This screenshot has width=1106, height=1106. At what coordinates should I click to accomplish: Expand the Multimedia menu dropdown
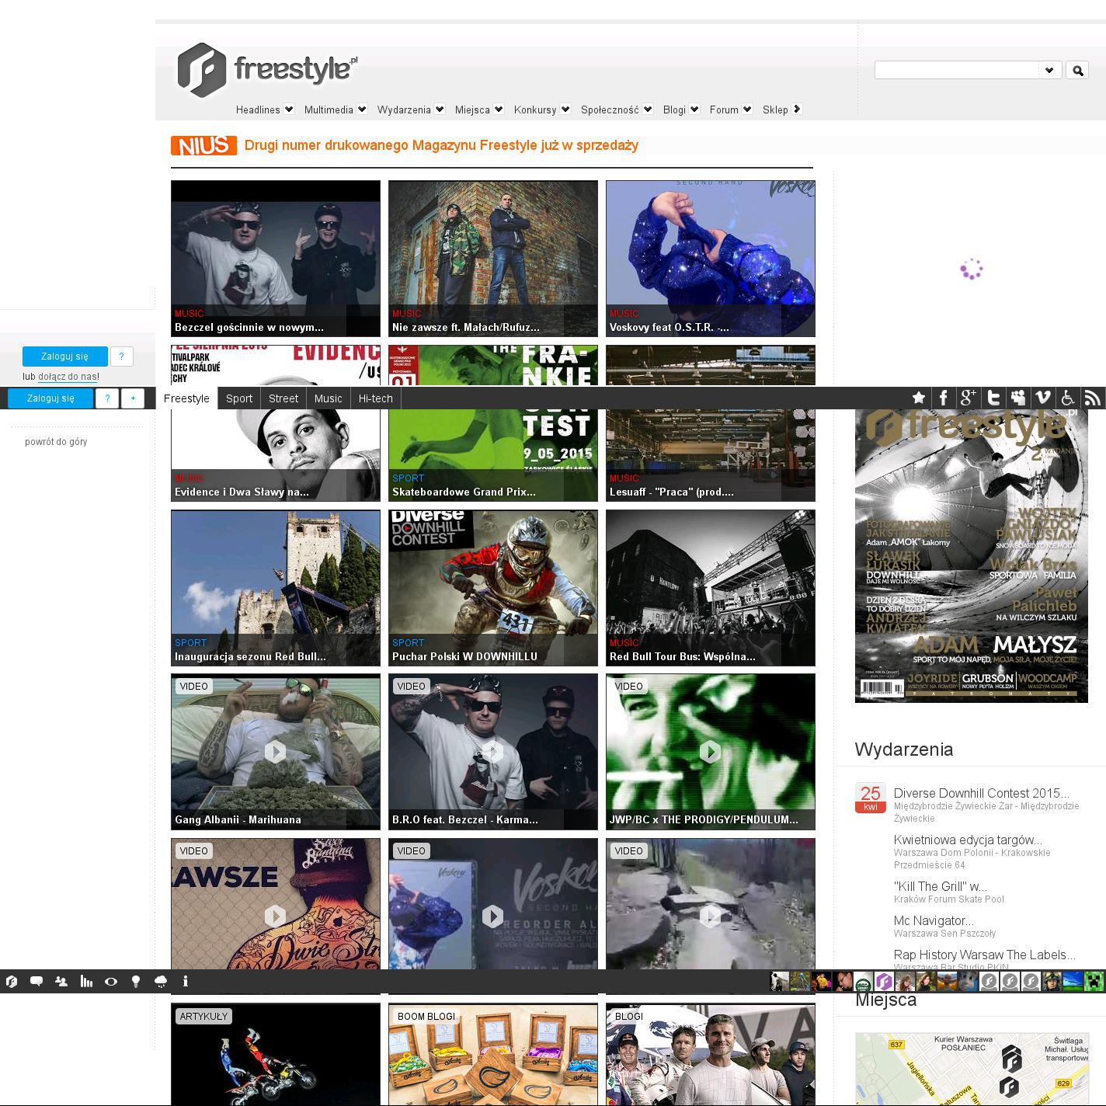click(x=361, y=110)
